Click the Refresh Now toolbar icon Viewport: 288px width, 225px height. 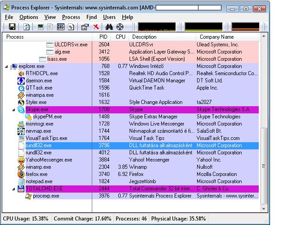[27, 27]
